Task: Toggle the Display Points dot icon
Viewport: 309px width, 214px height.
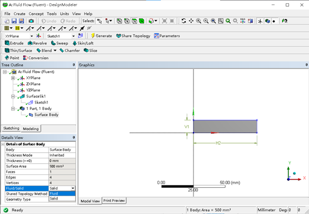Action: coord(274,21)
